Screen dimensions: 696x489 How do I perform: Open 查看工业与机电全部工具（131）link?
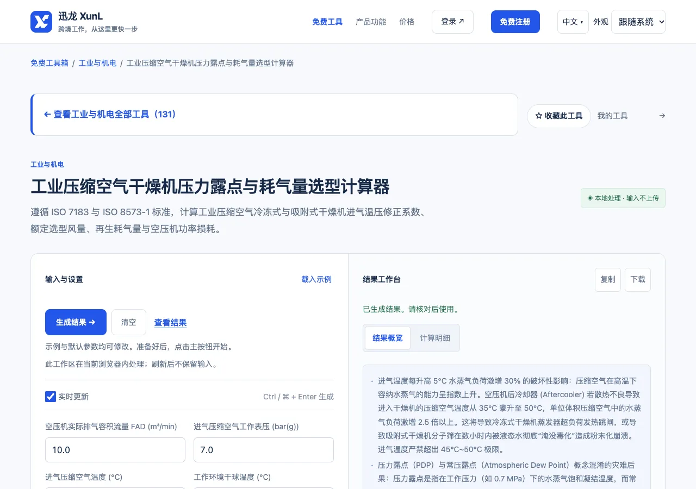110,115
